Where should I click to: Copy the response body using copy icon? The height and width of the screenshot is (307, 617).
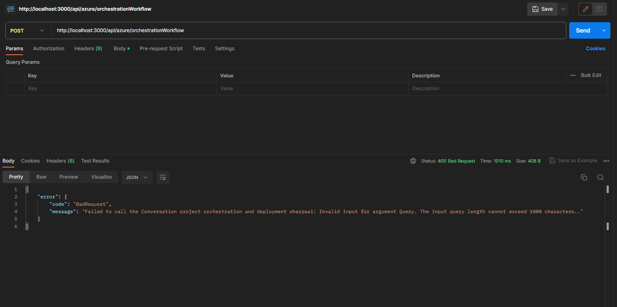click(x=584, y=177)
